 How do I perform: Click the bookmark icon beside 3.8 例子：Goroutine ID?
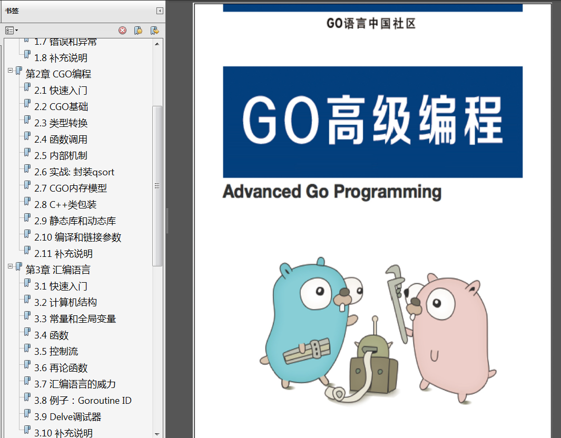27,397
